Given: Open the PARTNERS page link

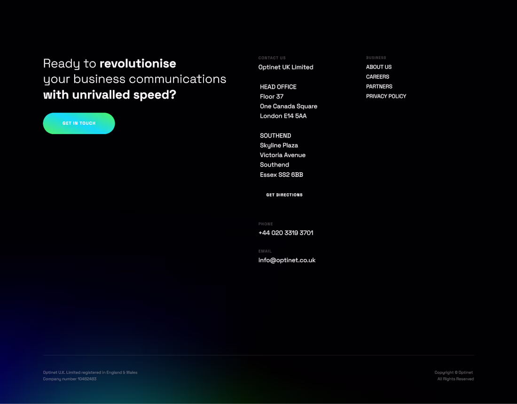Looking at the screenshot, I should pyautogui.click(x=379, y=86).
